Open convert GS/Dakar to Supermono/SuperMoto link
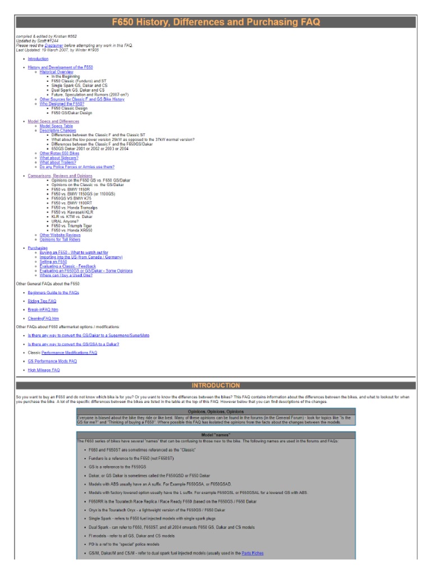This screenshot has width=431, height=574. (89, 335)
